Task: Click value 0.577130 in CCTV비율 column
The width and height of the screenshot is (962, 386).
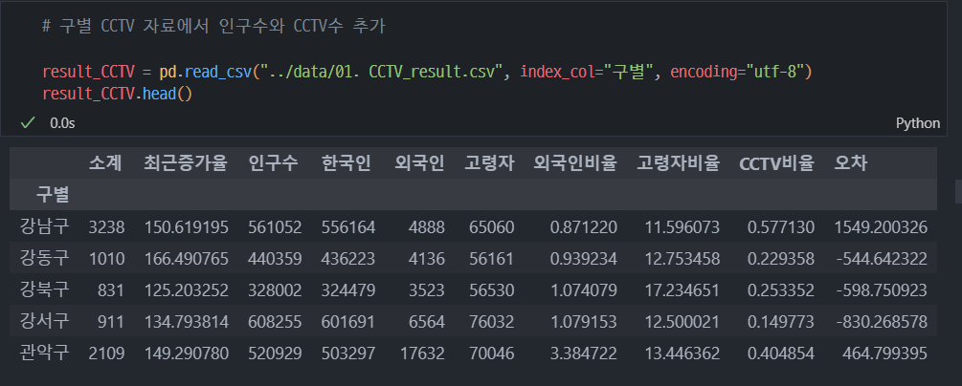Action: [x=781, y=227]
